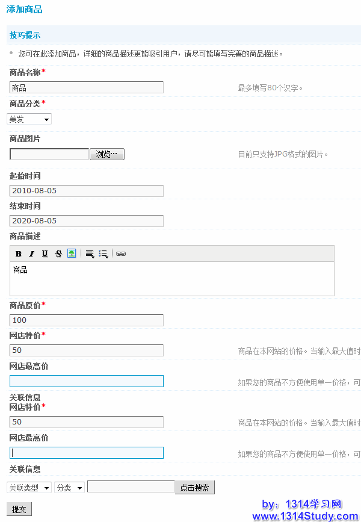Viewport: 361px width, 522px height.
Task: Click the insert image icon in editor
Action: [x=72, y=253]
